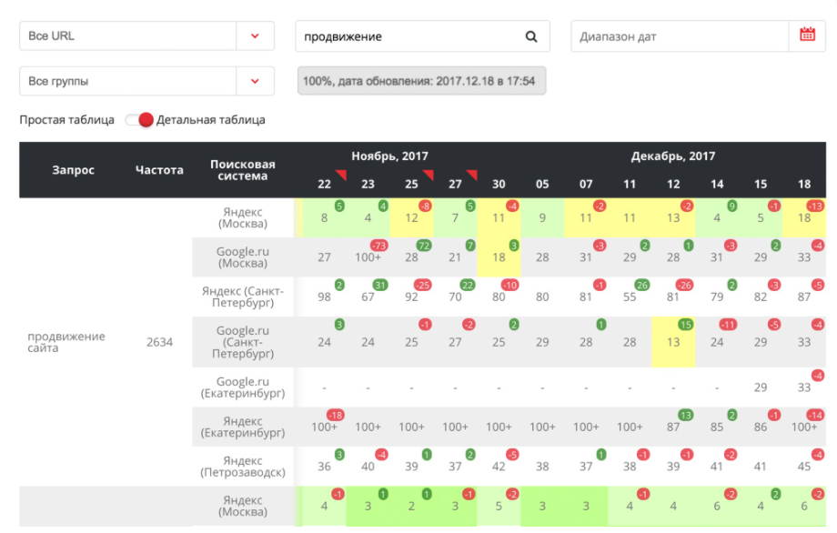This screenshot has height=533, width=837.
Task: Click yellow highlighted cell 13 under December 12
Action: (x=672, y=342)
